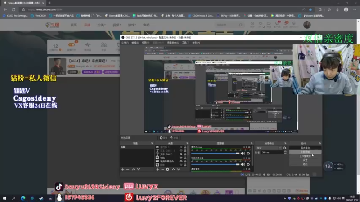Open the 帮助(H) menu in OBS

(196, 43)
